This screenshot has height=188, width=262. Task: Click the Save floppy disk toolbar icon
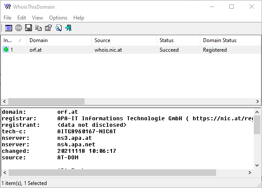point(28,28)
